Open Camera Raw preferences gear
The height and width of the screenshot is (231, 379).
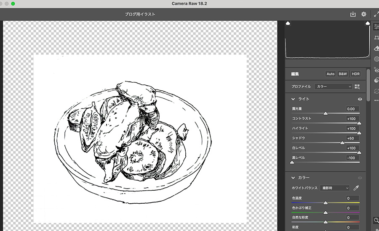pos(364,14)
